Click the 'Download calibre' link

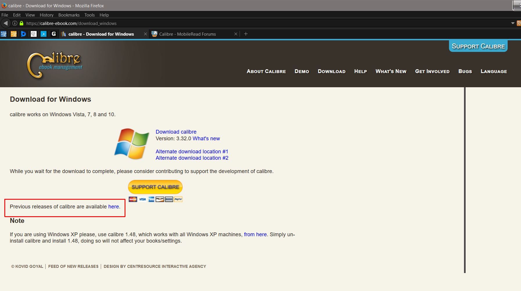coord(176,132)
